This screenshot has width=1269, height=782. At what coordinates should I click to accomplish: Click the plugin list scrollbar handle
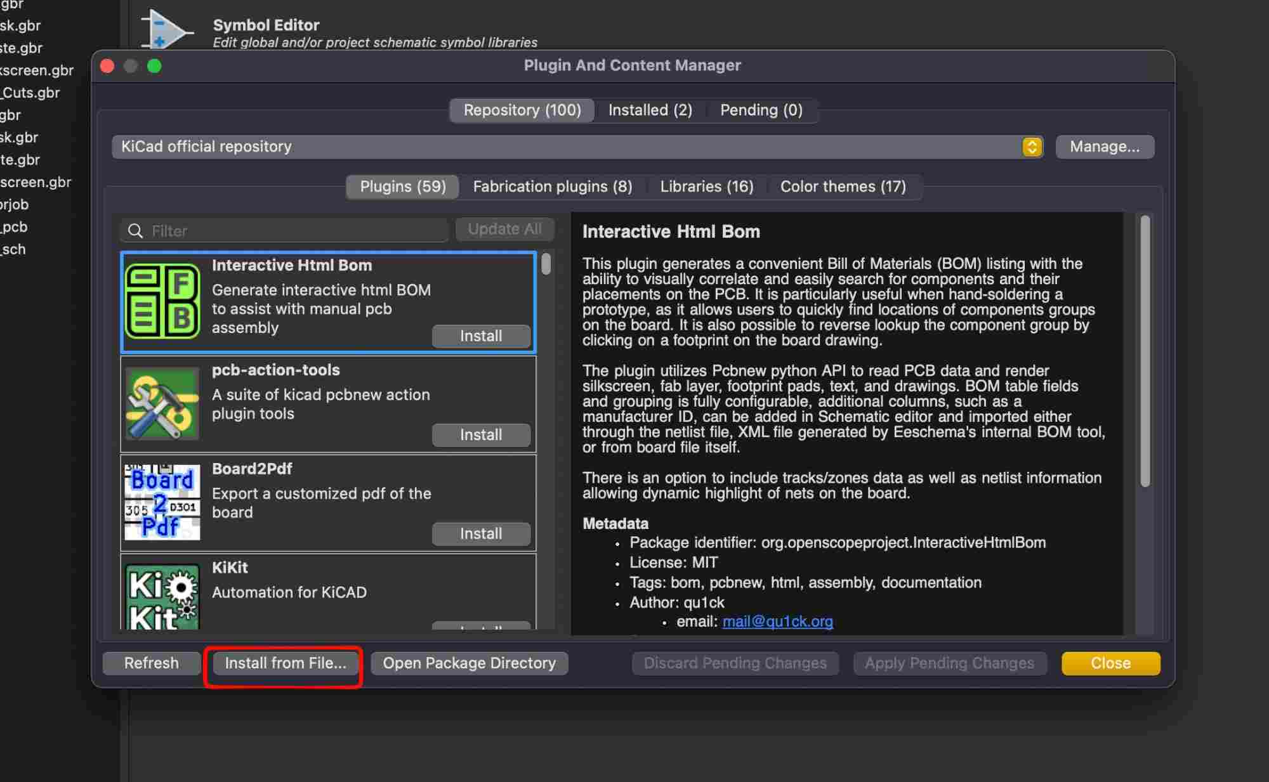(x=546, y=264)
